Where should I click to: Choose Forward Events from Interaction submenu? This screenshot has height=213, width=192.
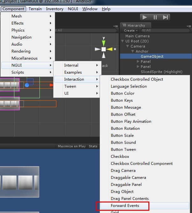[x=125, y=206]
